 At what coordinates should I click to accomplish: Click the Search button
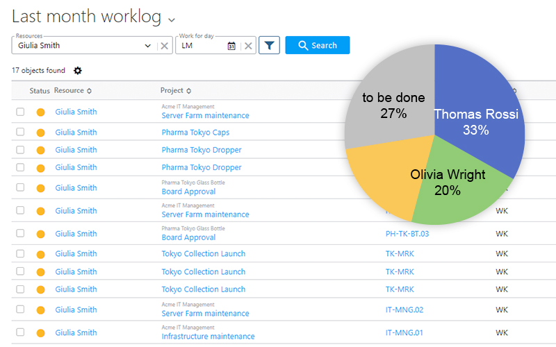[x=318, y=45]
